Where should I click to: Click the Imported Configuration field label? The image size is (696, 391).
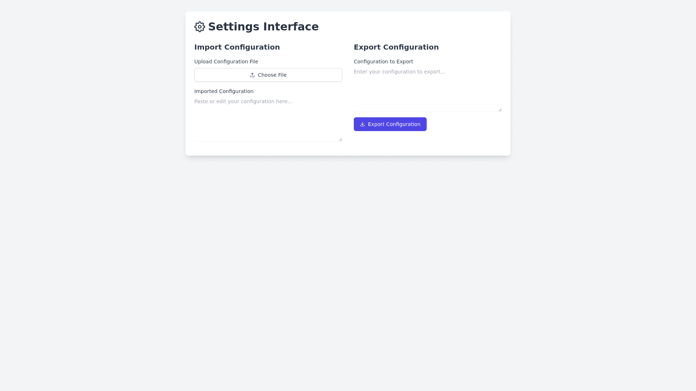(224, 91)
